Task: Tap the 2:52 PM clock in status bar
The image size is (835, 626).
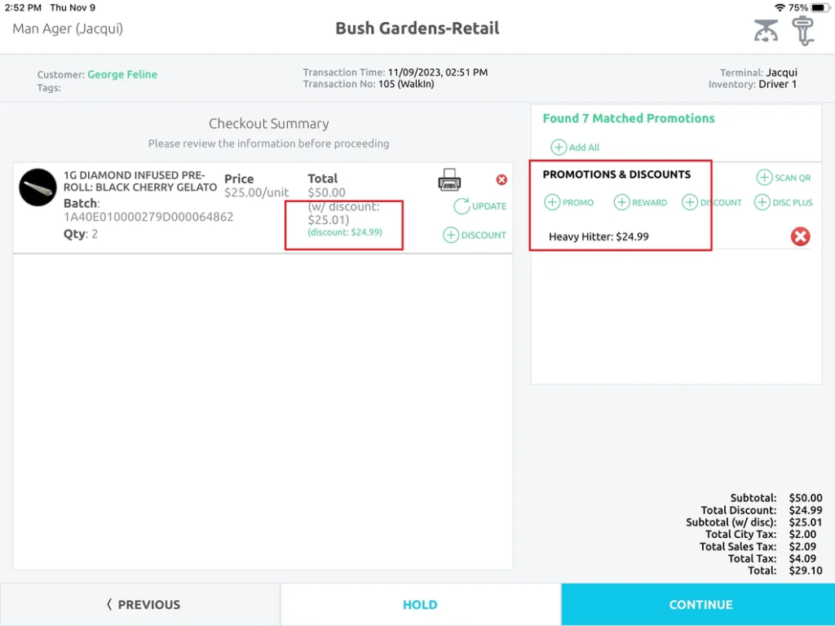Action: 23,7
